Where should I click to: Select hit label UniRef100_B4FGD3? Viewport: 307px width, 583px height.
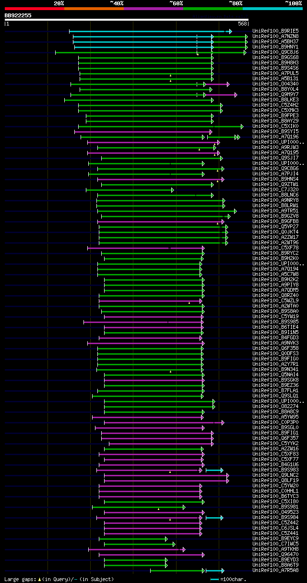275,338
